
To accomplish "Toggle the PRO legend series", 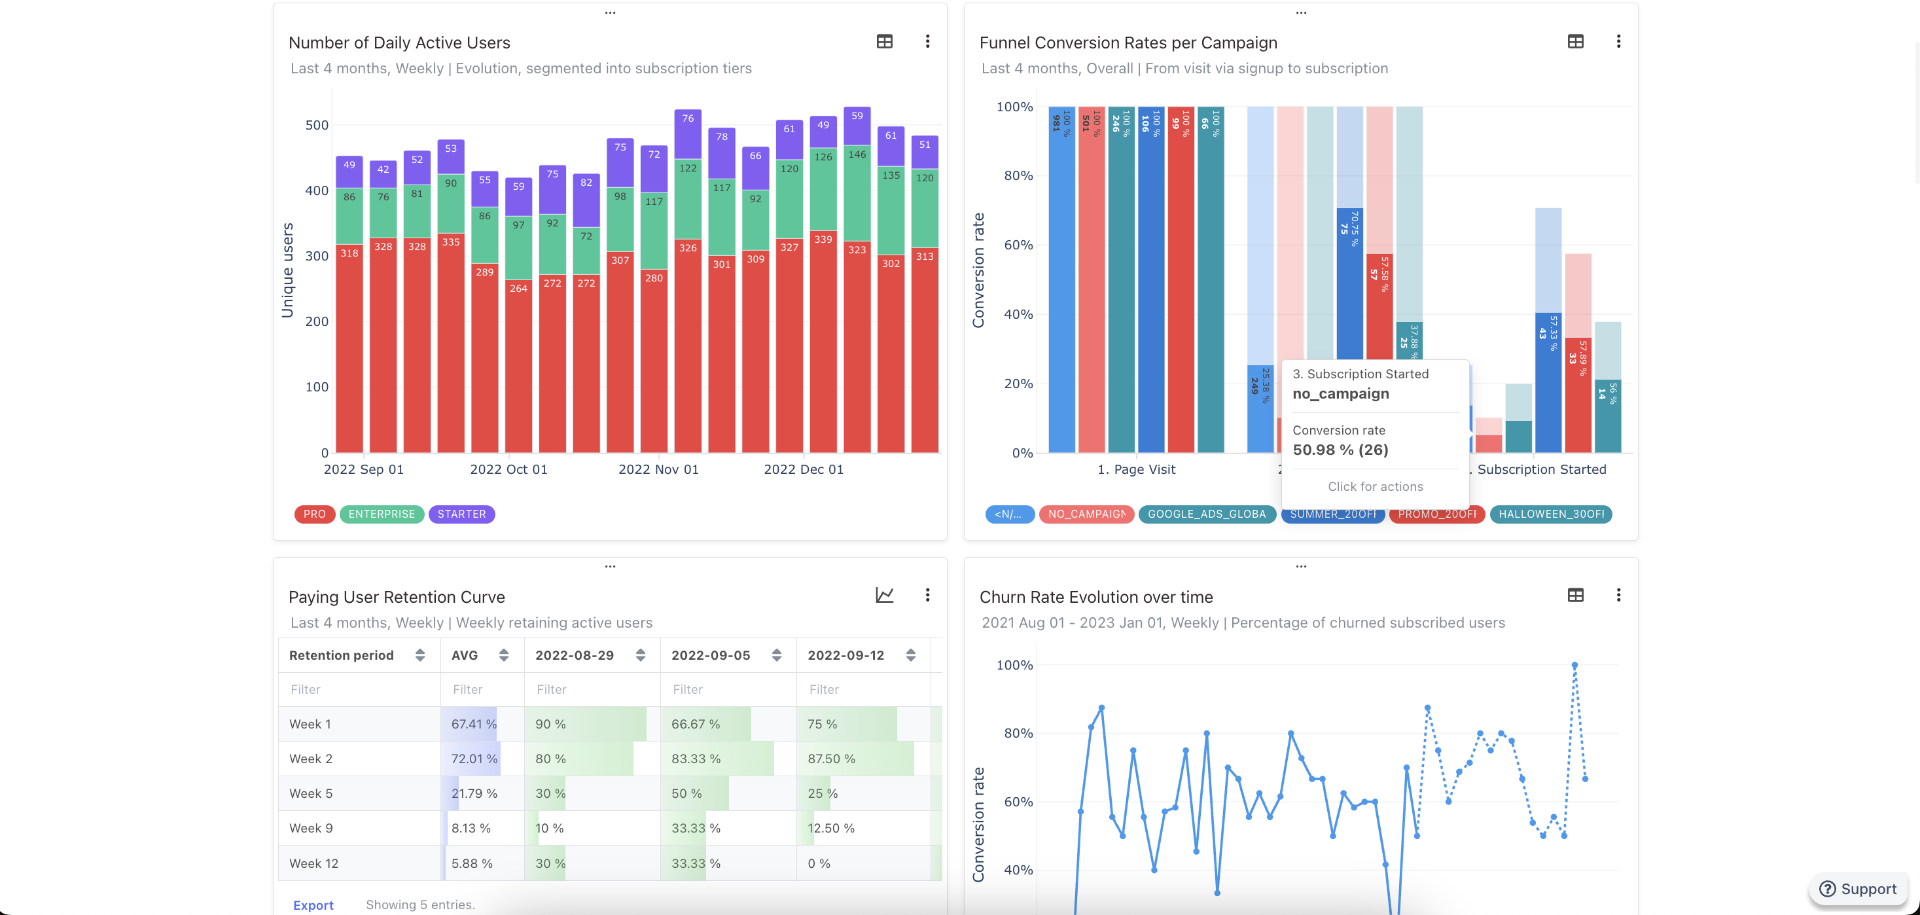I will coord(314,514).
